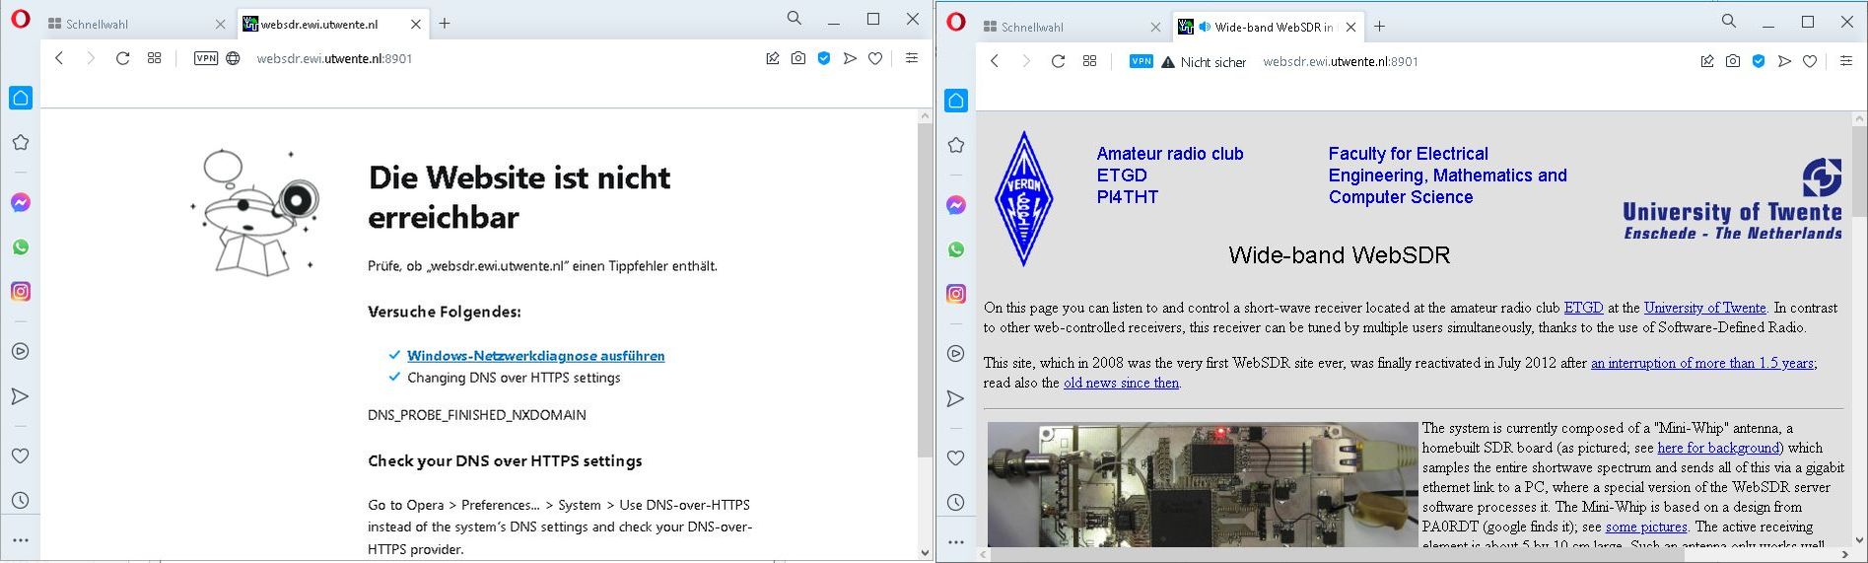Open Speed Dial grid icon in left toolbar
This screenshot has height=563, width=1868.
click(154, 58)
